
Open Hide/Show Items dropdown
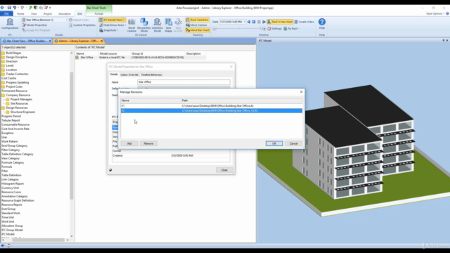pyautogui.click(x=112, y=25)
